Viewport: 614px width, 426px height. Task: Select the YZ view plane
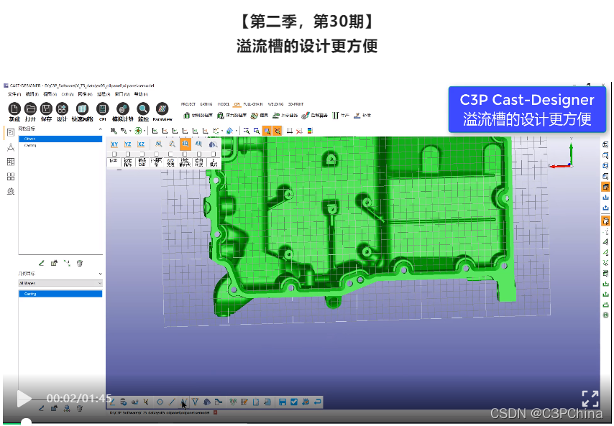pyautogui.click(x=128, y=144)
